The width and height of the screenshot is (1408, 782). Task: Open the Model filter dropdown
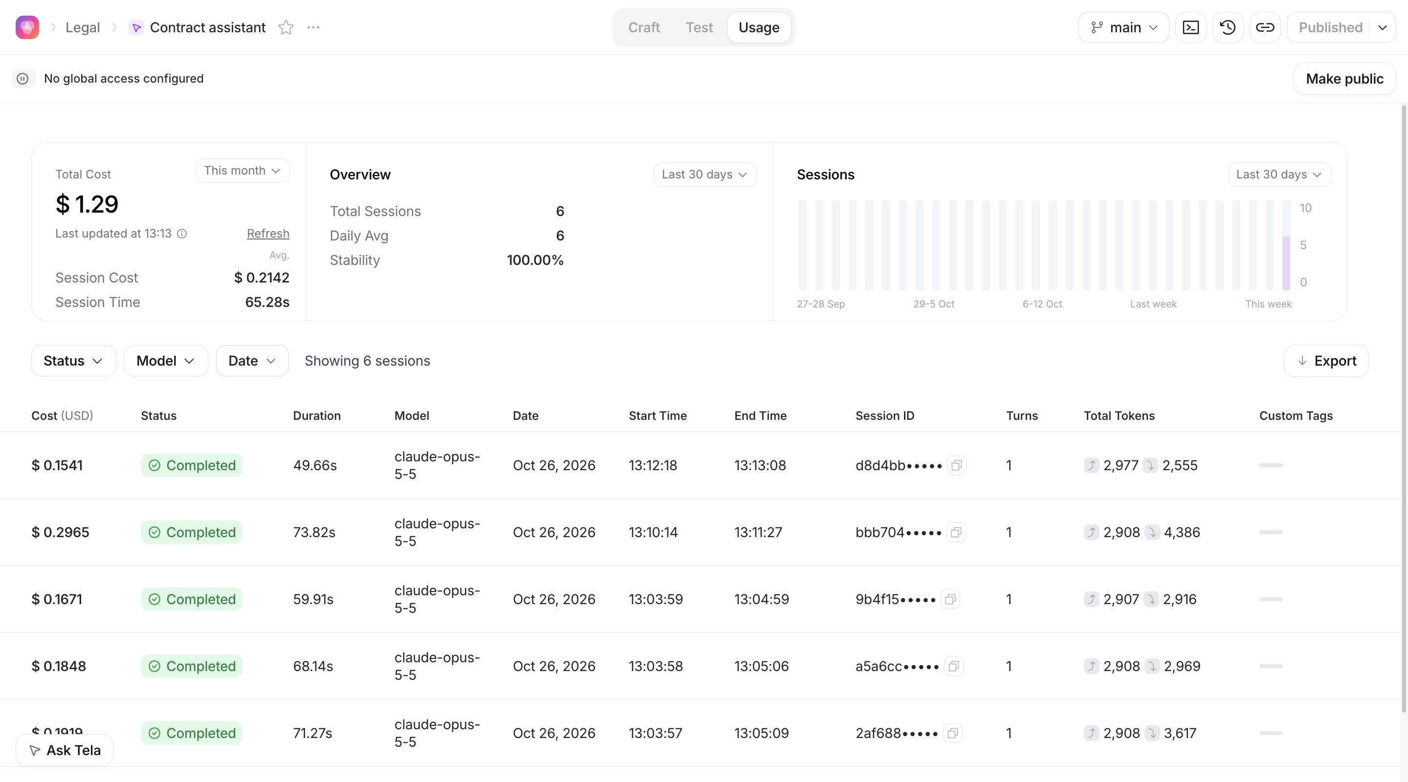point(166,361)
